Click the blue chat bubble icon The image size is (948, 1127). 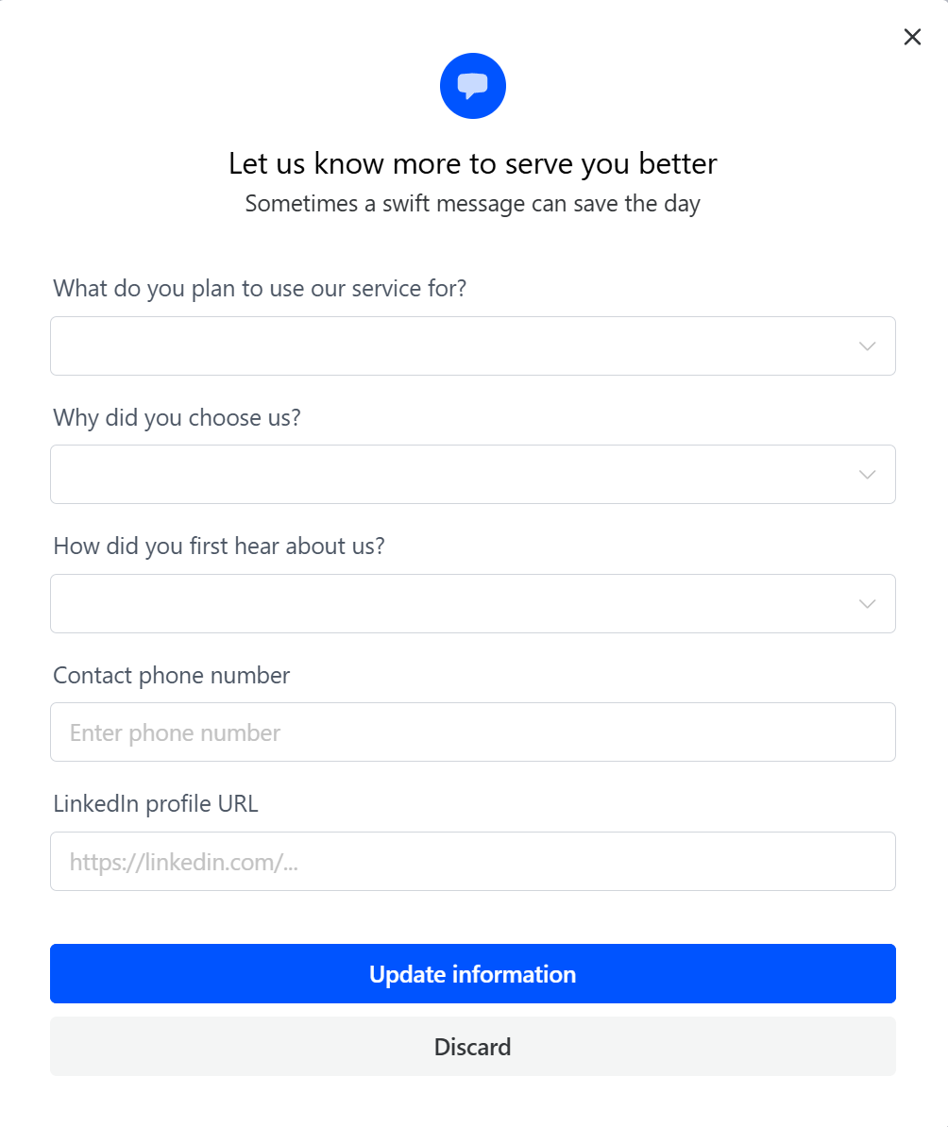click(473, 86)
